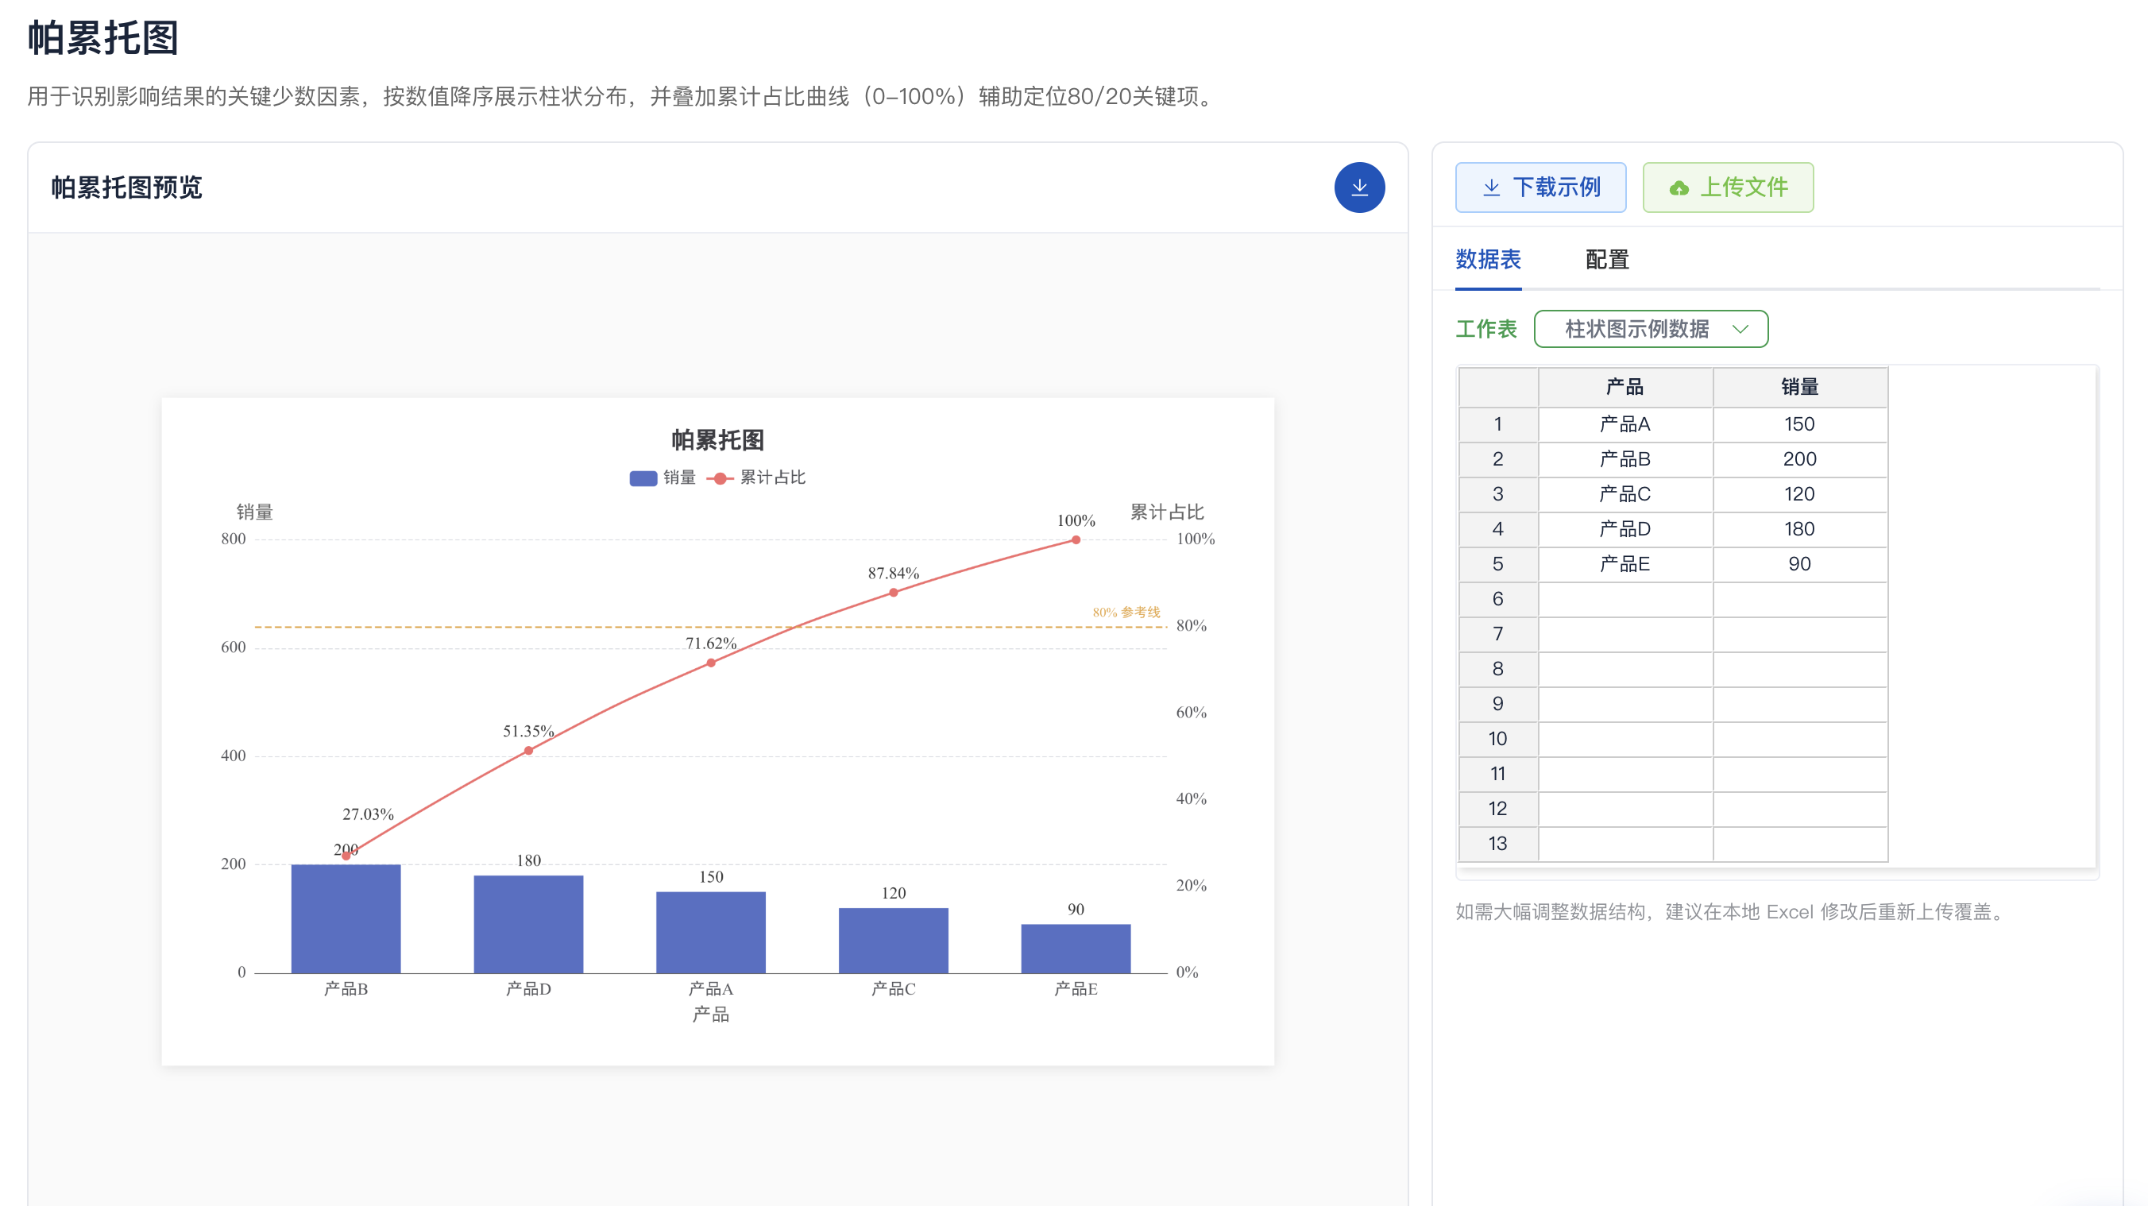Click the 产品C bar in the chart
The height and width of the screenshot is (1206, 2148).
(894, 941)
